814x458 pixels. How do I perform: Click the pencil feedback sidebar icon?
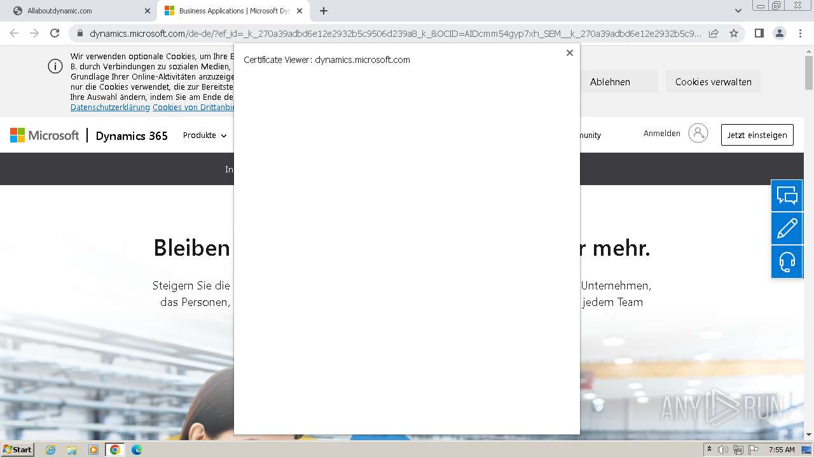click(x=787, y=228)
